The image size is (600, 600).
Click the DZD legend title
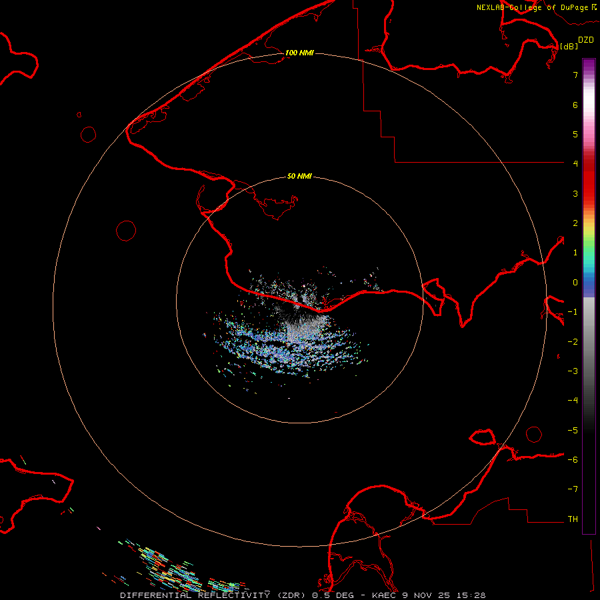pos(586,40)
